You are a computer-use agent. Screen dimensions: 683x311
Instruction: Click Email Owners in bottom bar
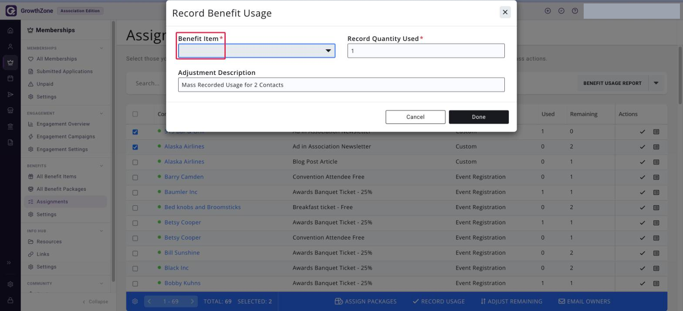[x=585, y=301]
